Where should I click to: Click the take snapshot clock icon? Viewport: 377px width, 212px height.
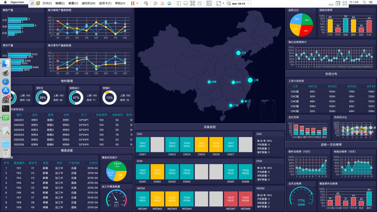(155, 3)
